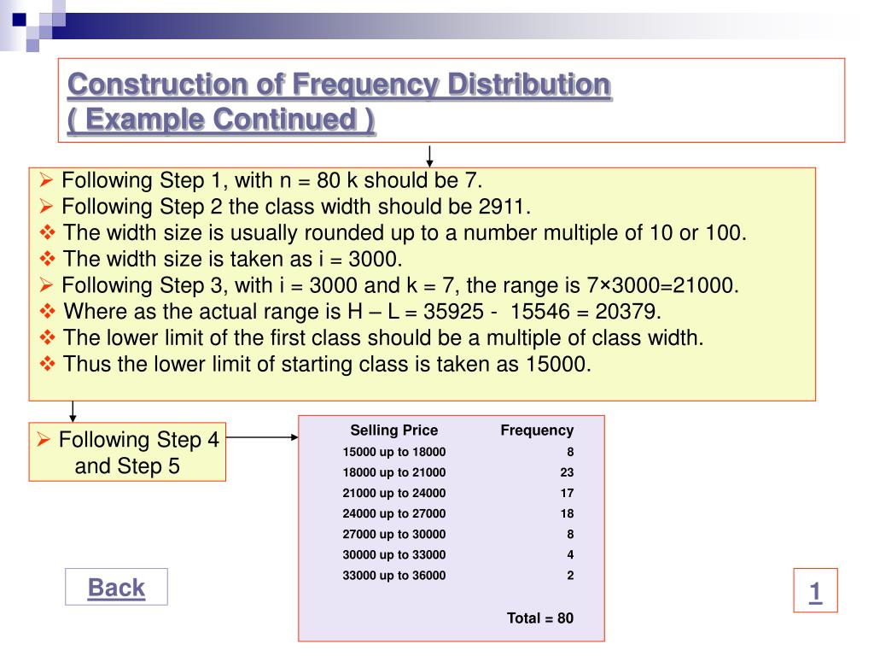Select the '21000 up to 24000' row label
The width and height of the screenshot is (874, 656).
(x=394, y=493)
